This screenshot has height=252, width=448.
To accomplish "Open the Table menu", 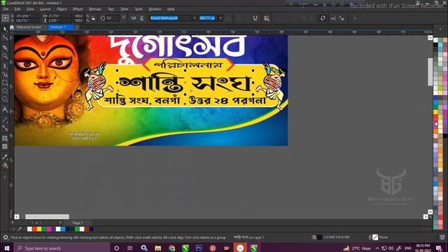I will [x=125, y=9].
